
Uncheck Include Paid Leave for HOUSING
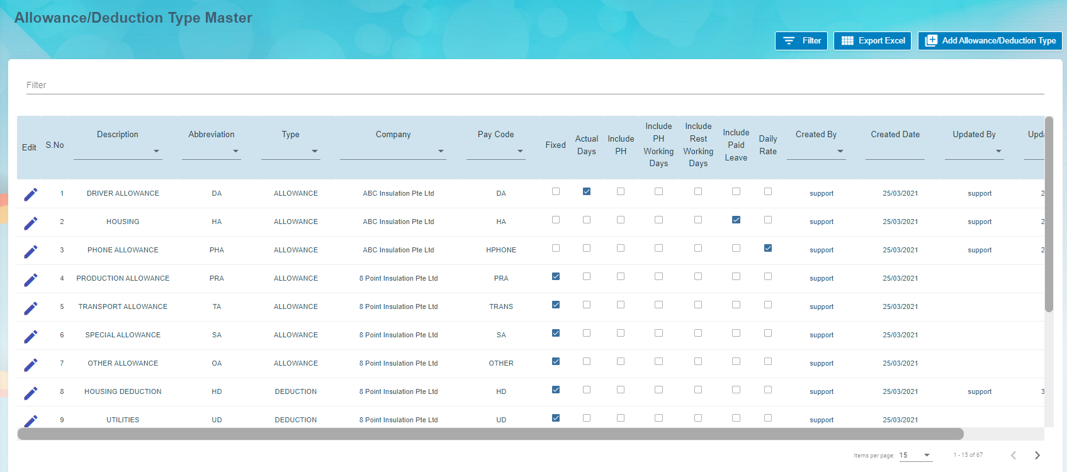[x=736, y=220]
